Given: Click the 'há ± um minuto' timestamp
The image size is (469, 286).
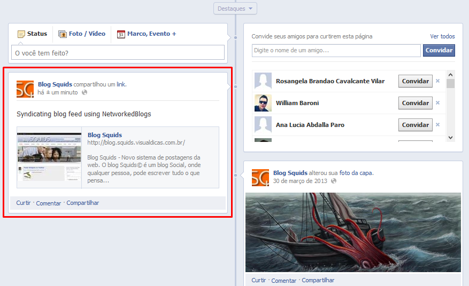Looking at the screenshot, I should point(57,92).
